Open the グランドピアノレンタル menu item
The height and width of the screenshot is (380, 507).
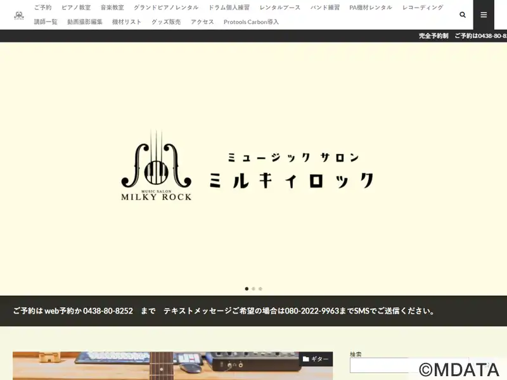click(x=166, y=8)
